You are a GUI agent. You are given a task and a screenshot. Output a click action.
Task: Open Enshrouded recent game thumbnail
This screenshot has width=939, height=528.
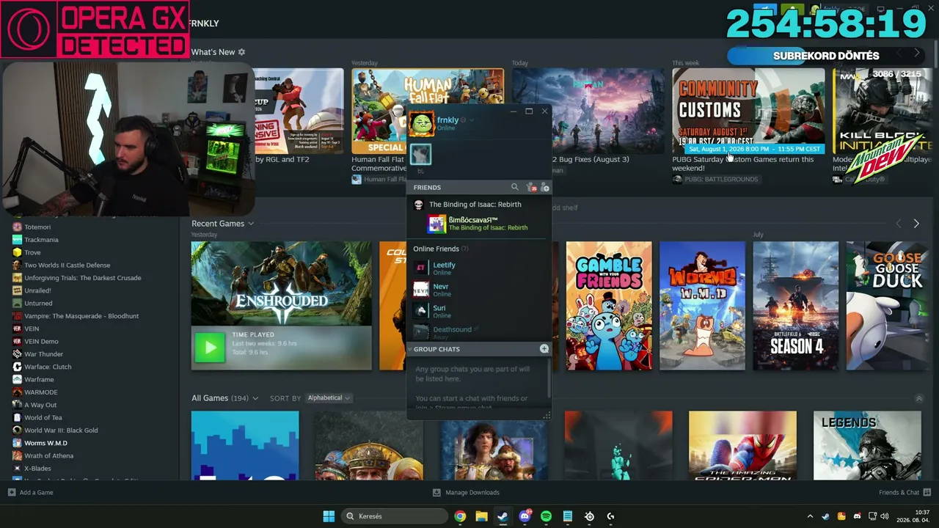(282, 284)
